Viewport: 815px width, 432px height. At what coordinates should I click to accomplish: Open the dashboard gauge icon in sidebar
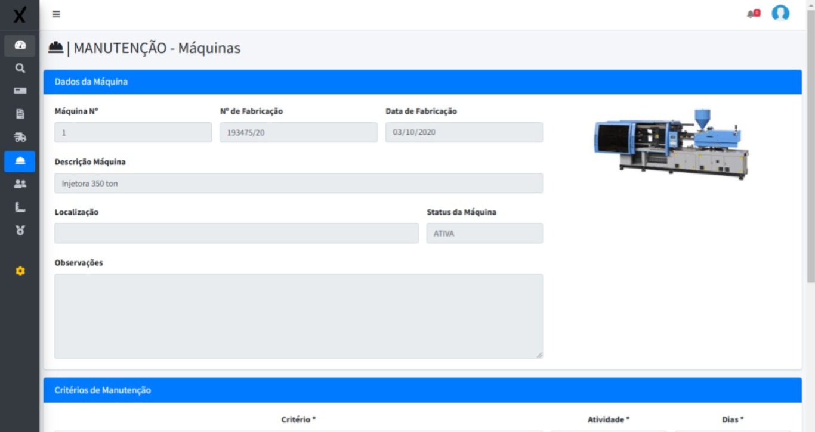[20, 45]
